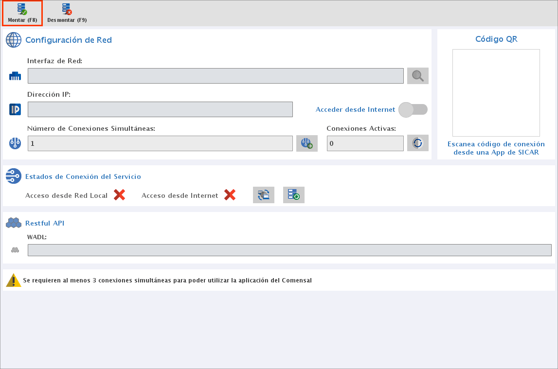Click the Montar (F8) toolbar button
Viewport: 558px width, 369px height.
[22, 13]
